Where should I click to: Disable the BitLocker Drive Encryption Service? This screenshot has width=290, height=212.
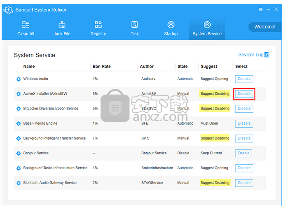[244, 109]
